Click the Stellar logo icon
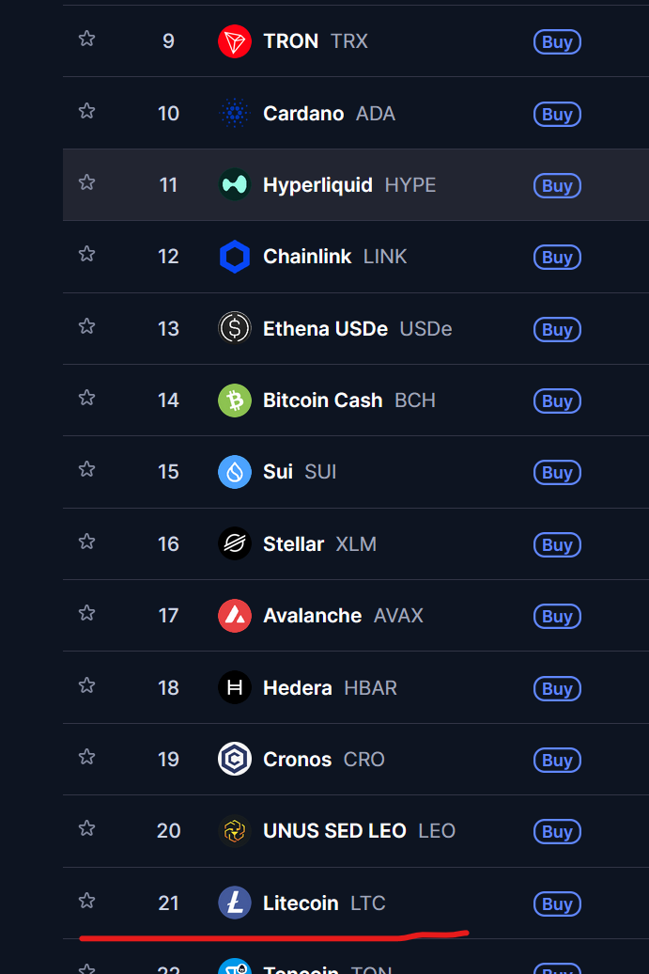The height and width of the screenshot is (974, 649). click(235, 543)
